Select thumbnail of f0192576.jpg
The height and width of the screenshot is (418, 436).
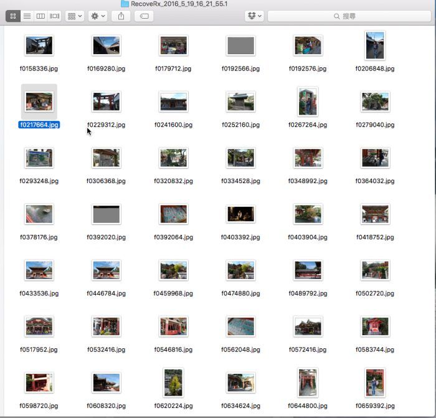click(x=308, y=45)
